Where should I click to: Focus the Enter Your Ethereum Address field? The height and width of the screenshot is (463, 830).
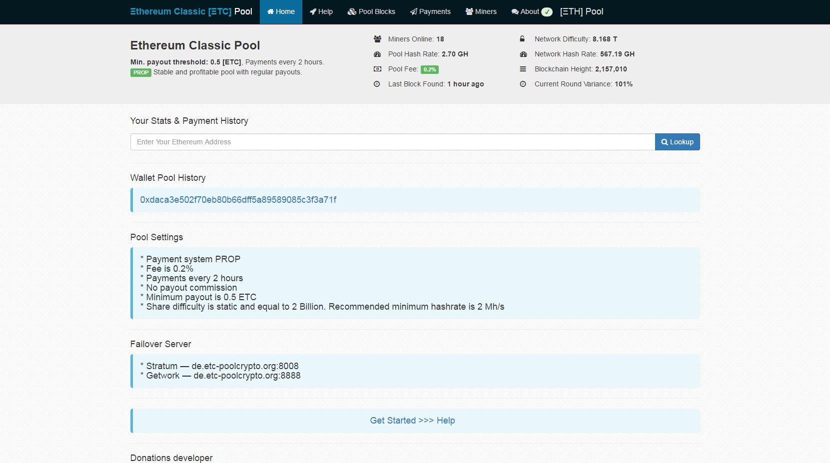point(393,142)
